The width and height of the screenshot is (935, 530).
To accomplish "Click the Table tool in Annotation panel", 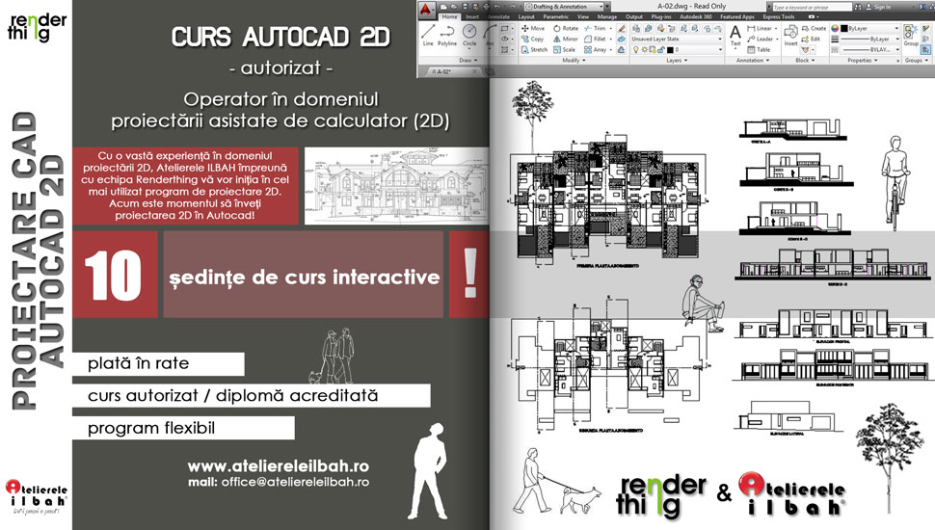I will point(759,50).
